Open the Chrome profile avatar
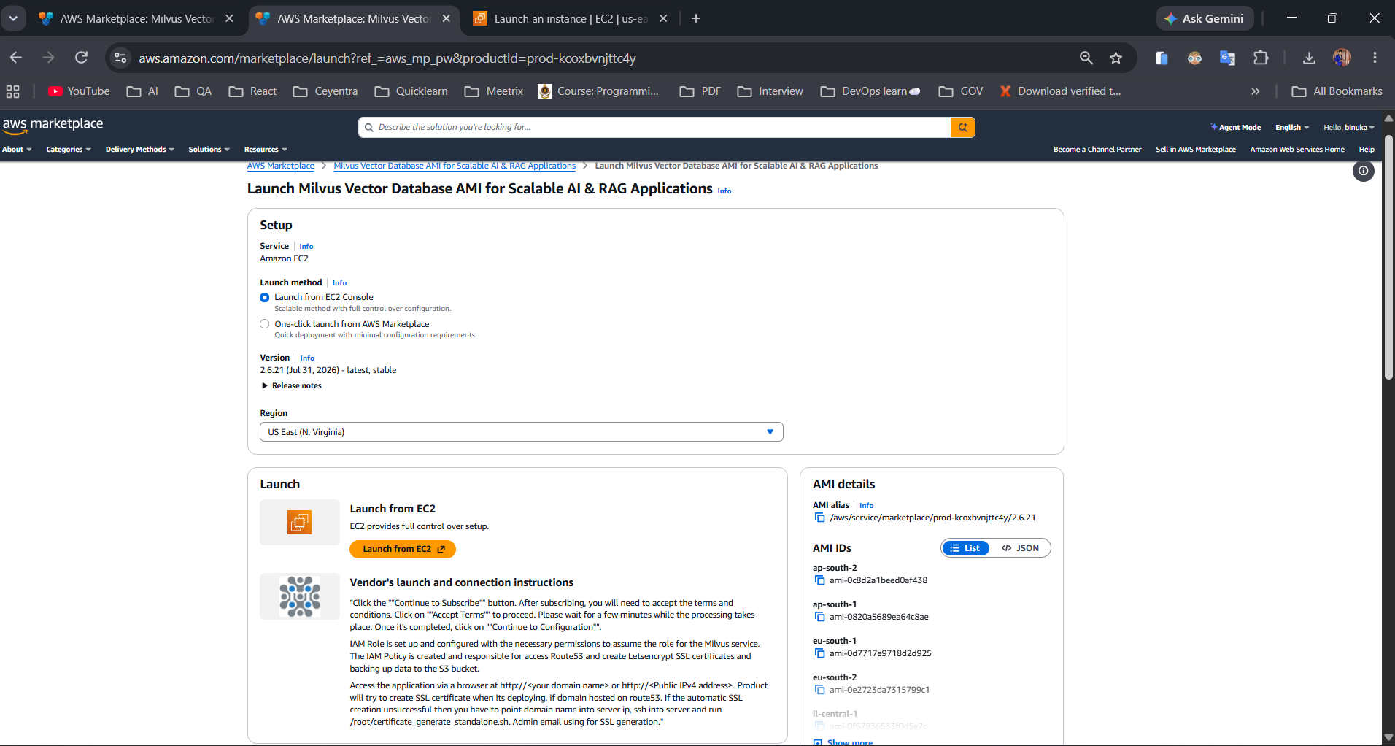 click(x=1342, y=58)
